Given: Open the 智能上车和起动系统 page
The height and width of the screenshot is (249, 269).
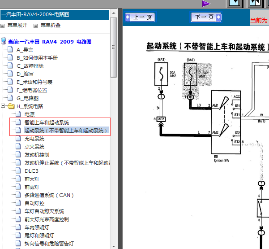Looking at the screenshot, I should click(47, 122).
